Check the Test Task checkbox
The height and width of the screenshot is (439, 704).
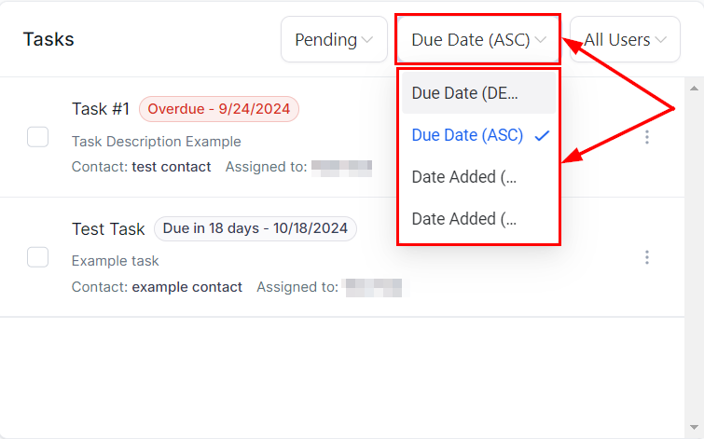point(37,257)
